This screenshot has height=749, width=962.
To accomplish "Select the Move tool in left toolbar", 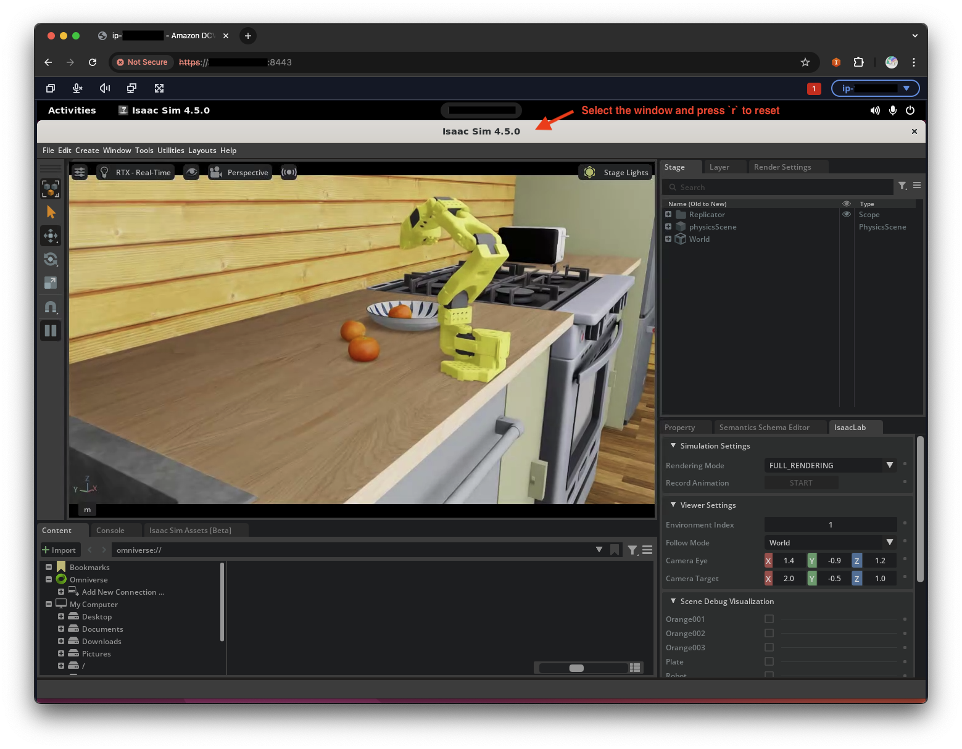I will (x=51, y=236).
